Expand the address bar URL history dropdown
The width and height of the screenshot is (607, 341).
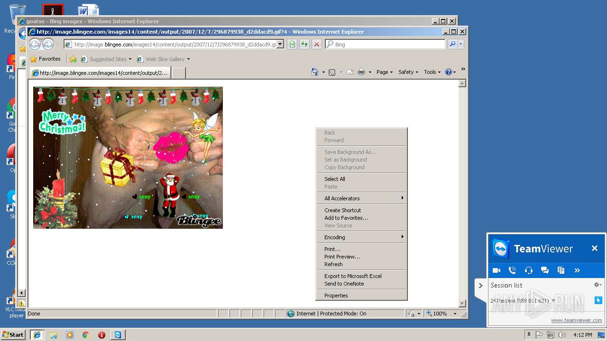tap(280, 45)
